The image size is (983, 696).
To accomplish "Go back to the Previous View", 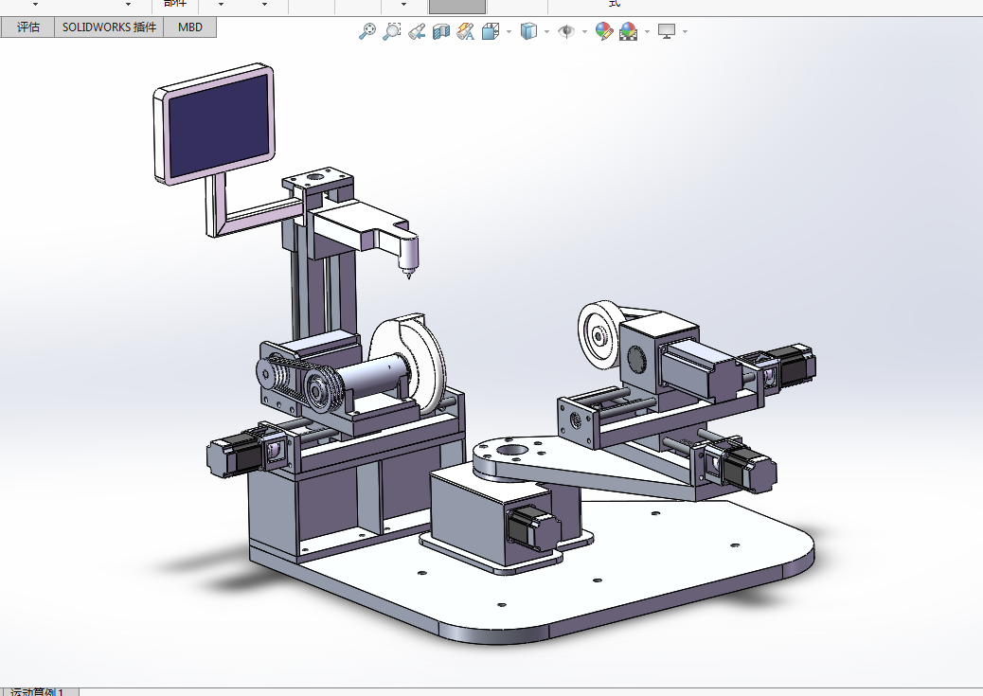I will [x=417, y=30].
